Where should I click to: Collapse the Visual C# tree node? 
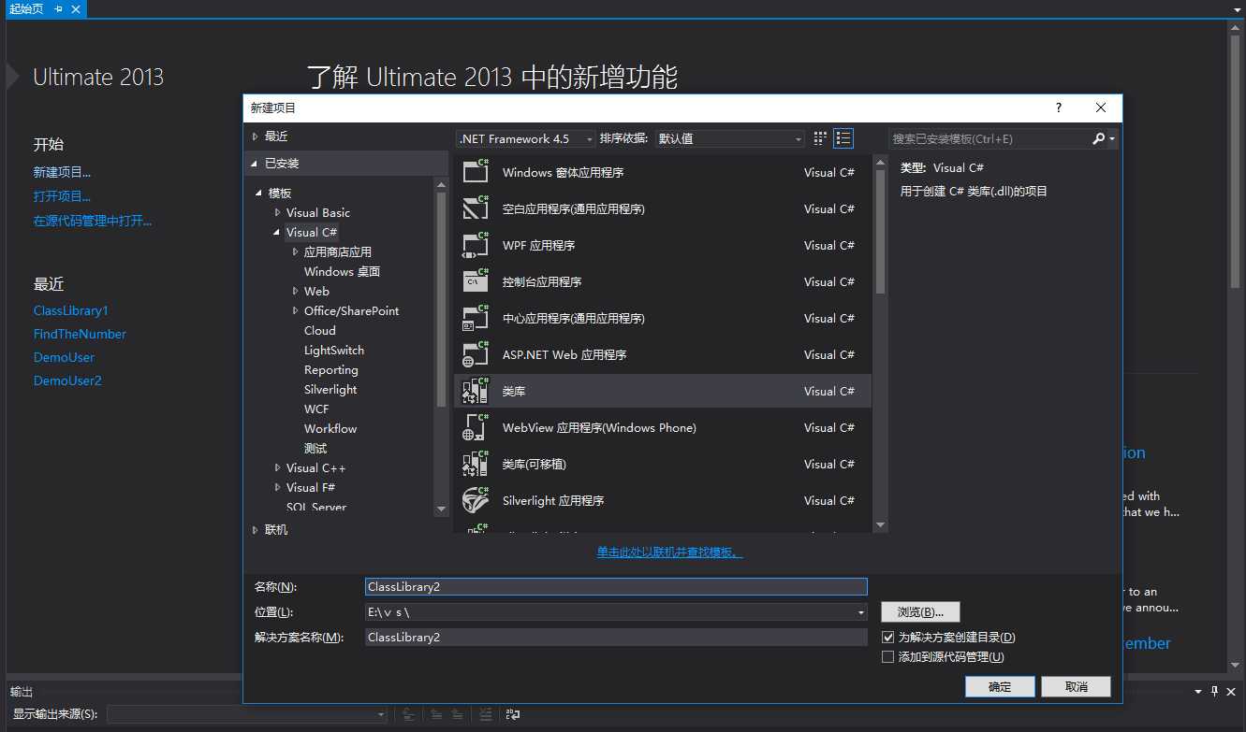point(277,232)
